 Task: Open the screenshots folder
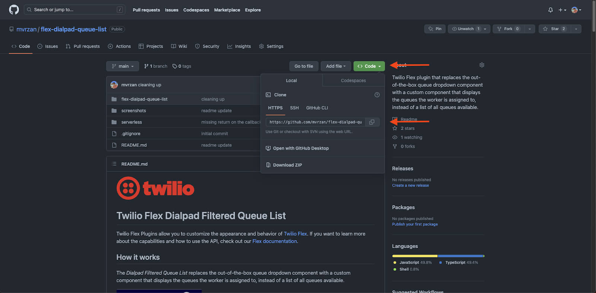coord(134,111)
